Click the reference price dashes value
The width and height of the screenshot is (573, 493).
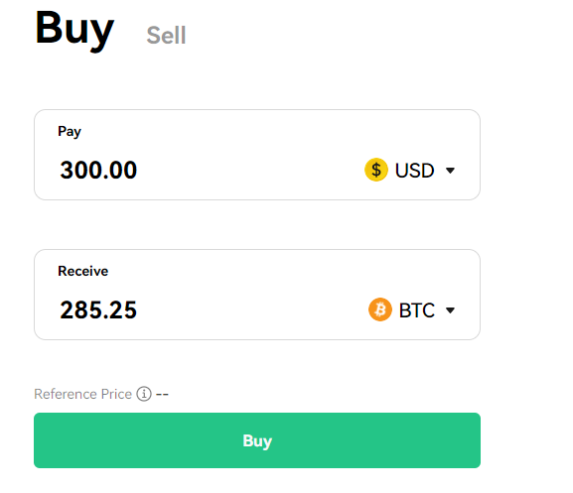click(162, 395)
